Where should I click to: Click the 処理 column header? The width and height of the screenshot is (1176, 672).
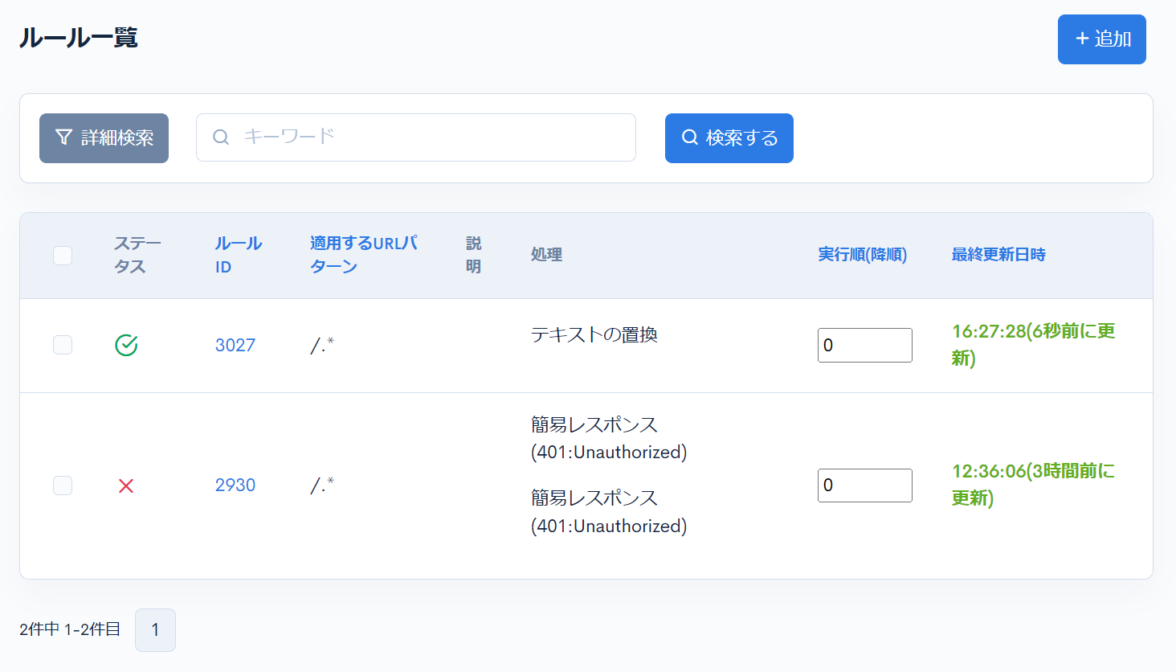point(546,255)
